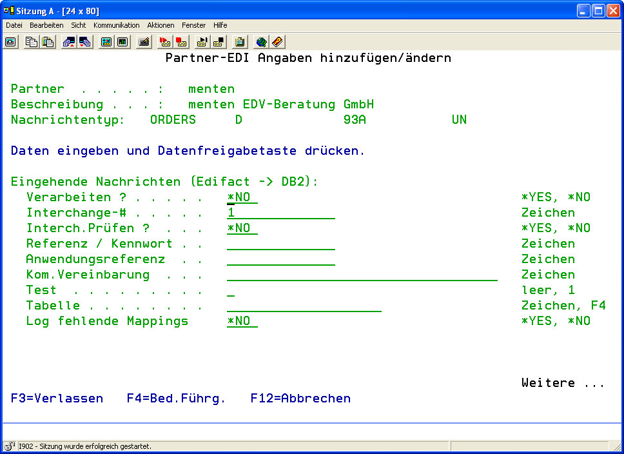Select the Tabelle input field
Screen dimensions: 624x454
304,306
